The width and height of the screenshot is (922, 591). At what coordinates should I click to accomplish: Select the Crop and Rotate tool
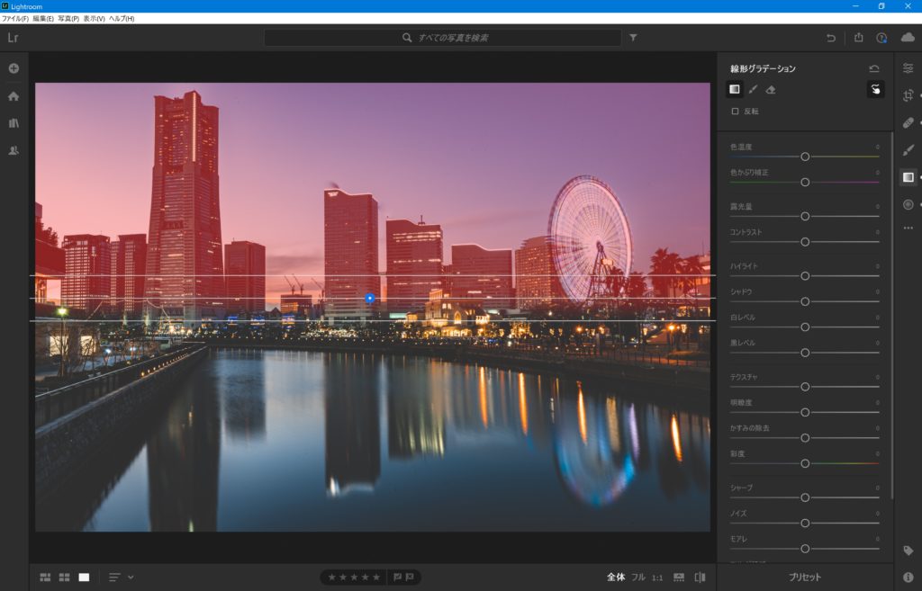point(908,95)
